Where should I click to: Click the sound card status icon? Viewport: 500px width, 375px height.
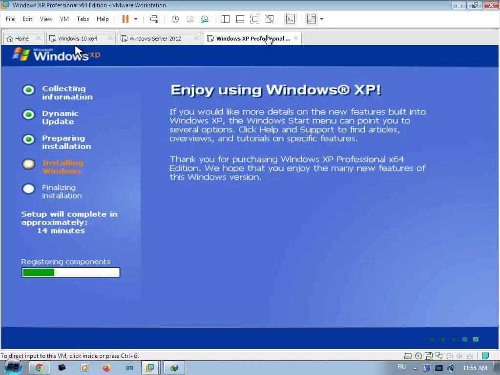(x=459, y=356)
